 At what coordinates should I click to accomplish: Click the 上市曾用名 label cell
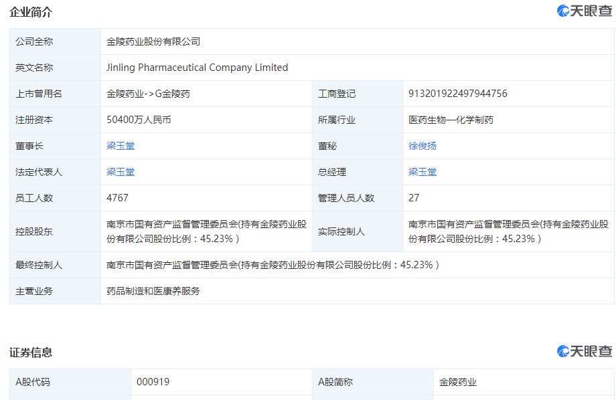[55, 94]
